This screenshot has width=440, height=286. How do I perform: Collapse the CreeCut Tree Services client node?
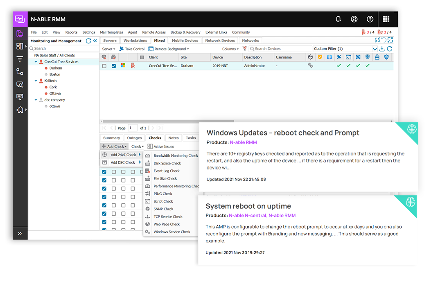click(x=36, y=62)
